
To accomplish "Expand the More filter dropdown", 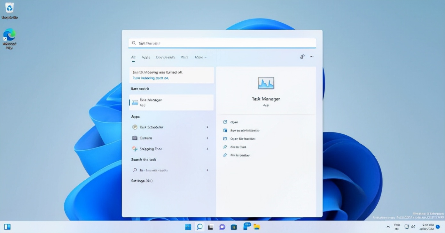I will pyautogui.click(x=200, y=57).
